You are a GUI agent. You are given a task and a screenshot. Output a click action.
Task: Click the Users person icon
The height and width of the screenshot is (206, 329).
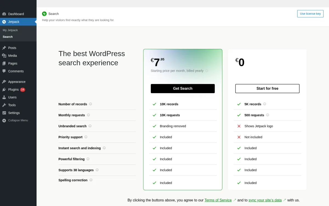[x=4, y=97]
